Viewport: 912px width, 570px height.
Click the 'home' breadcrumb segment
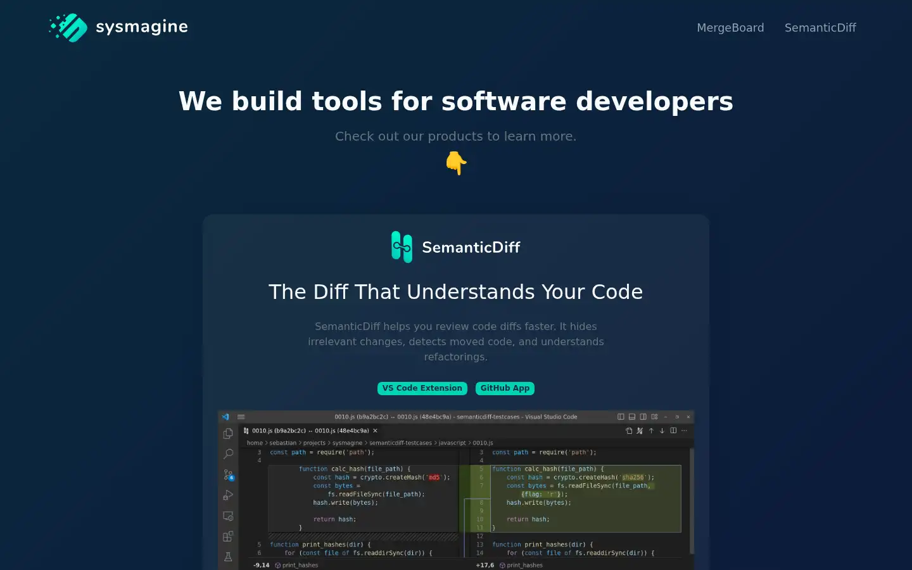[x=255, y=443]
